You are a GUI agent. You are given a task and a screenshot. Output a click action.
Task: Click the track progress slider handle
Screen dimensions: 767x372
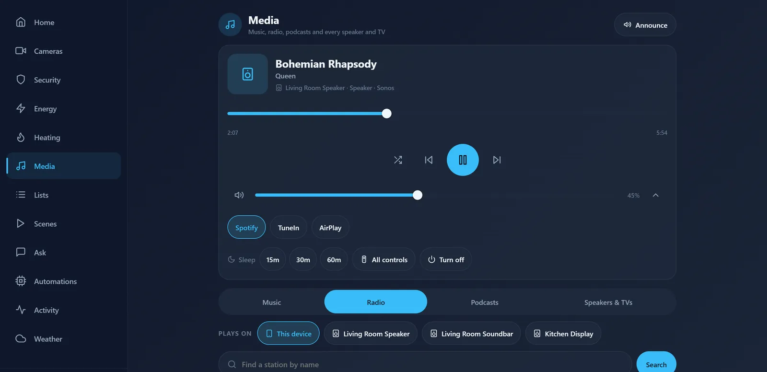coord(387,114)
